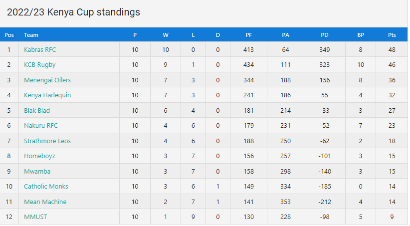Click the Pos column header

click(9, 35)
